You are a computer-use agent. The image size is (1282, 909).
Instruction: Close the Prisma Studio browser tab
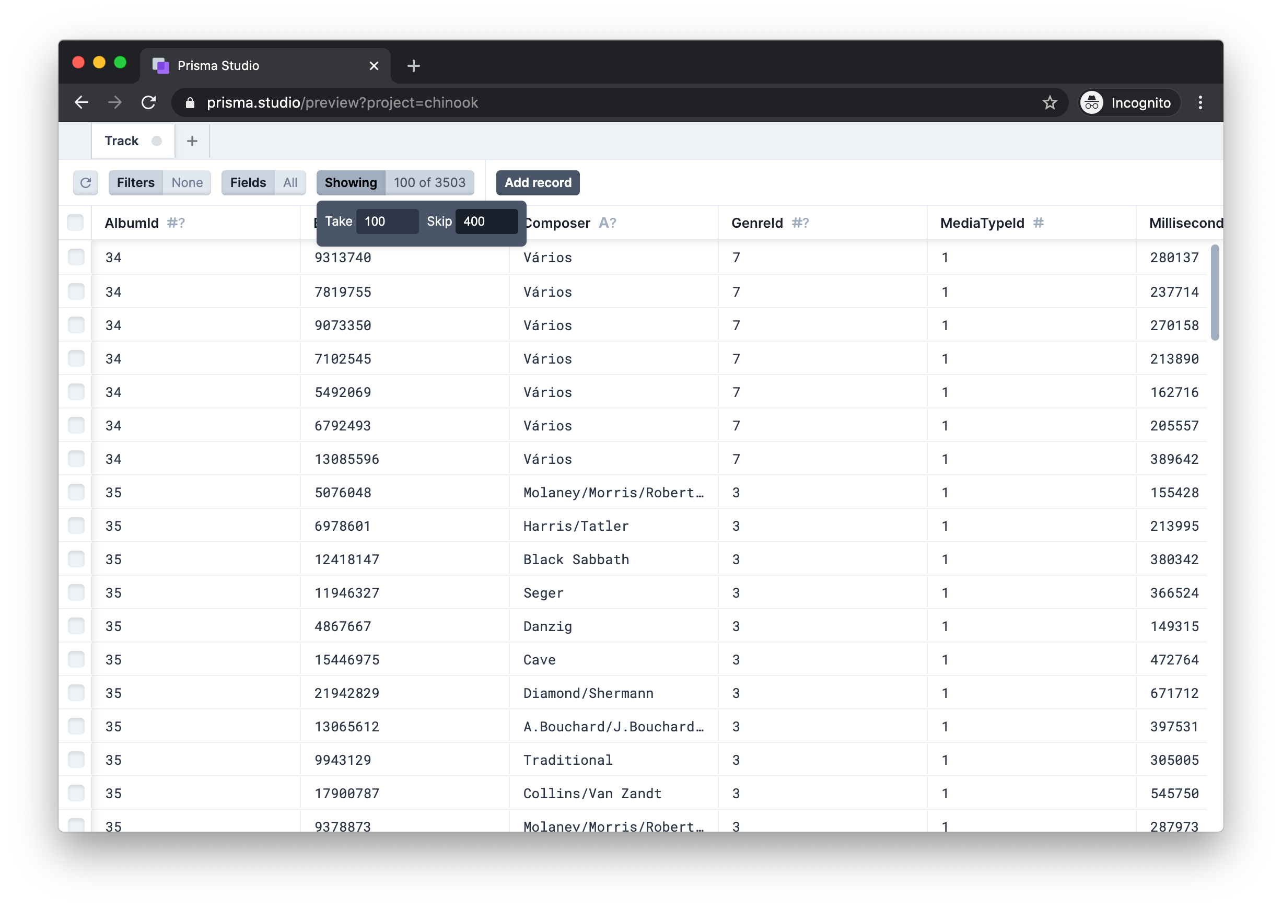point(374,66)
